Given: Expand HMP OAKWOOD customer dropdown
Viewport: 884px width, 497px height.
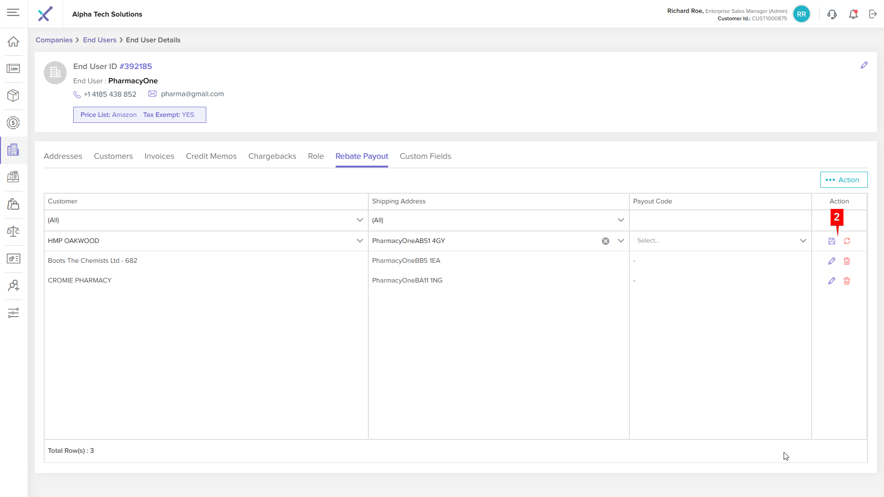Looking at the screenshot, I should [360, 241].
